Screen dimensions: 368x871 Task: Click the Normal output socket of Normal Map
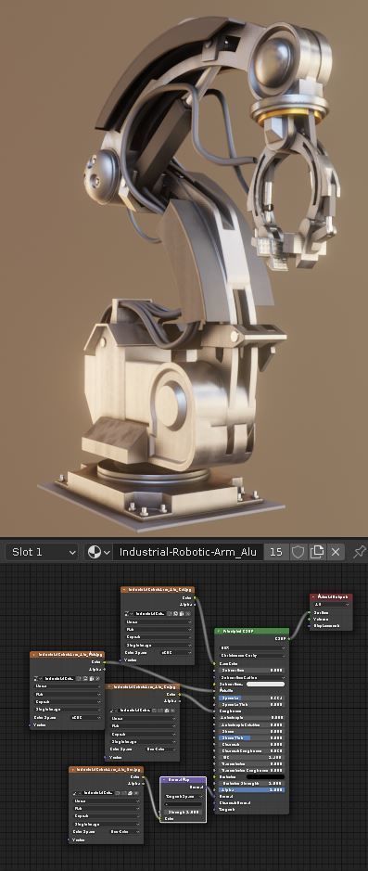click(207, 788)
